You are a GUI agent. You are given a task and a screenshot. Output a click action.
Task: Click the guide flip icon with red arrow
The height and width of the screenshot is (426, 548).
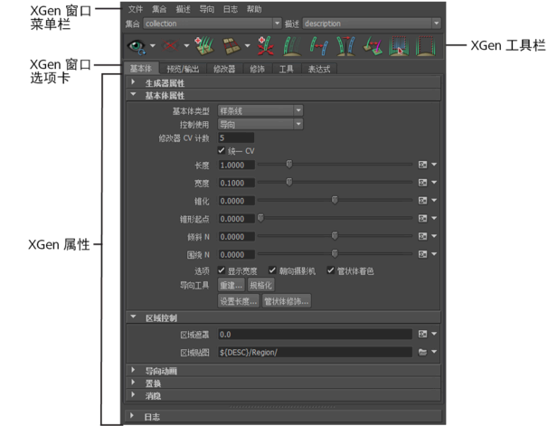pyautogui.click(x=345, y=46)
